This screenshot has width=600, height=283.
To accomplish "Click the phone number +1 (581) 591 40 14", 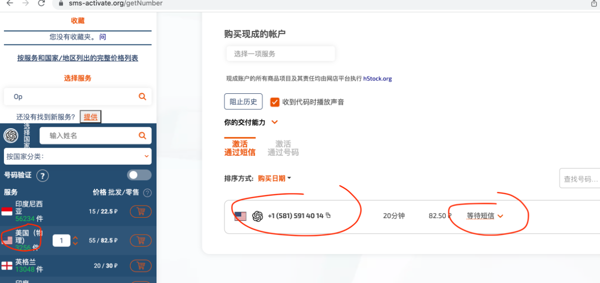I will point(295,216).
